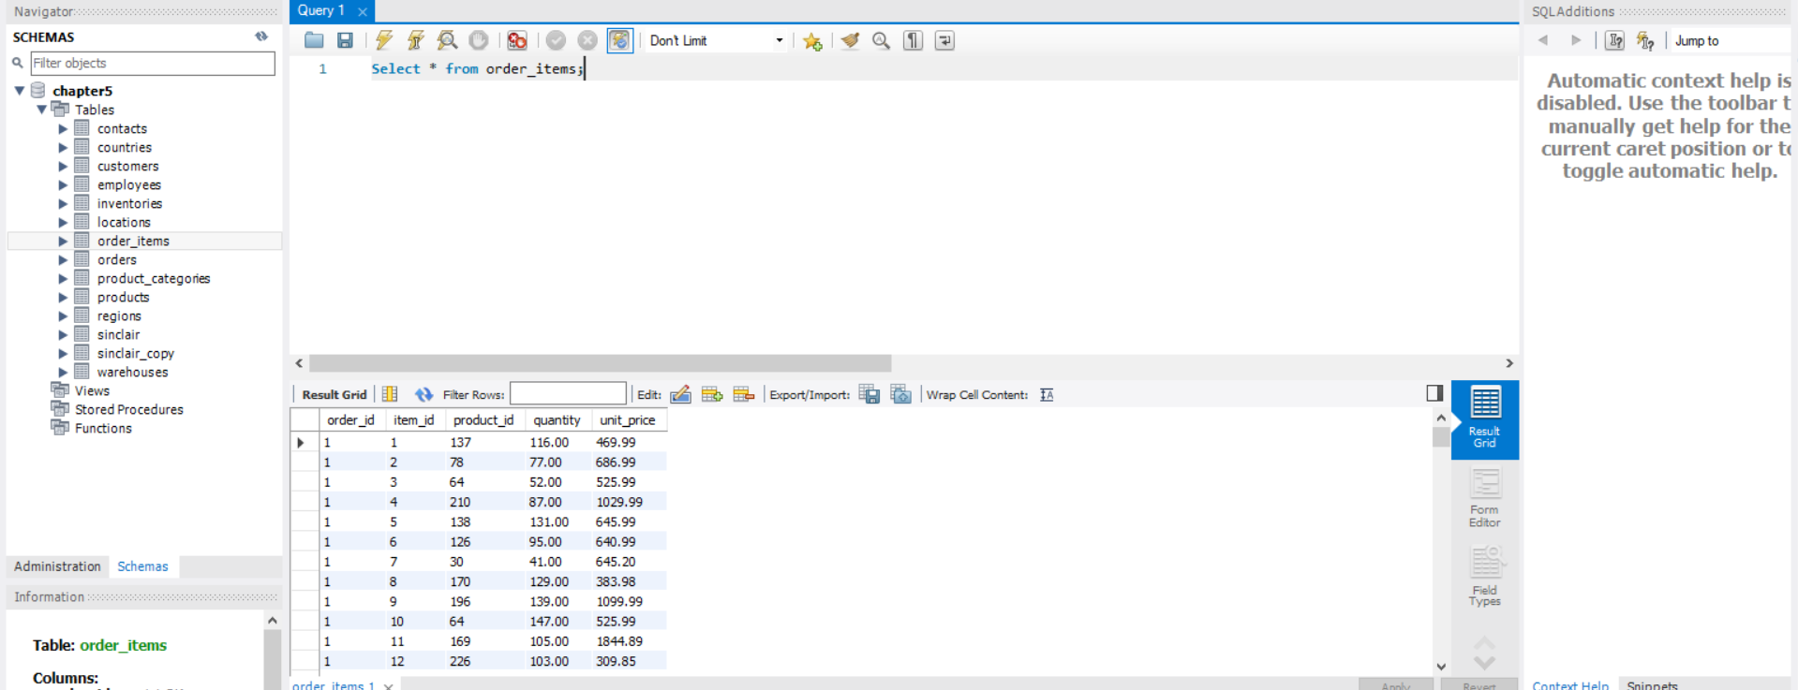Collapse the chapter5 schema node

click(20, 91)
